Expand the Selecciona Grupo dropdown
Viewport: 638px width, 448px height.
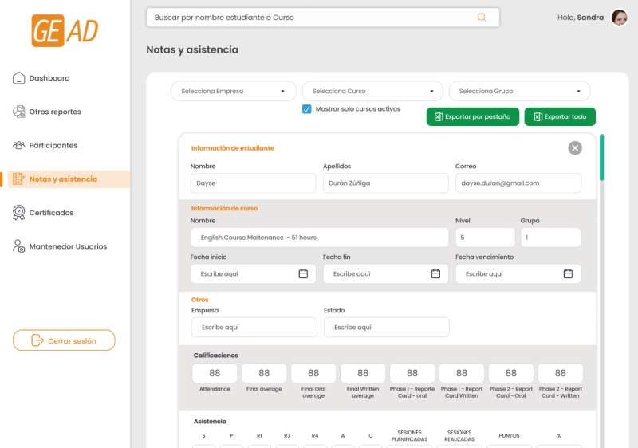point(520,91)
